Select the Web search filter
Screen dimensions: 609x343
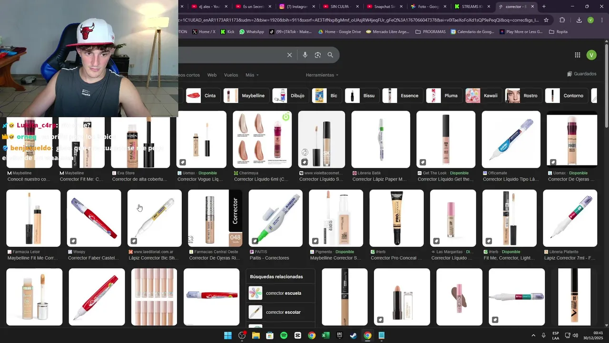(212, 75)
